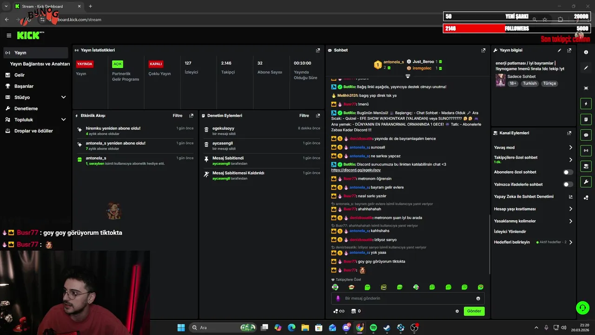Viewport: 595px width, 335px height.
Task: Select Yayın in the left sidebar
Action: point(35,53)
